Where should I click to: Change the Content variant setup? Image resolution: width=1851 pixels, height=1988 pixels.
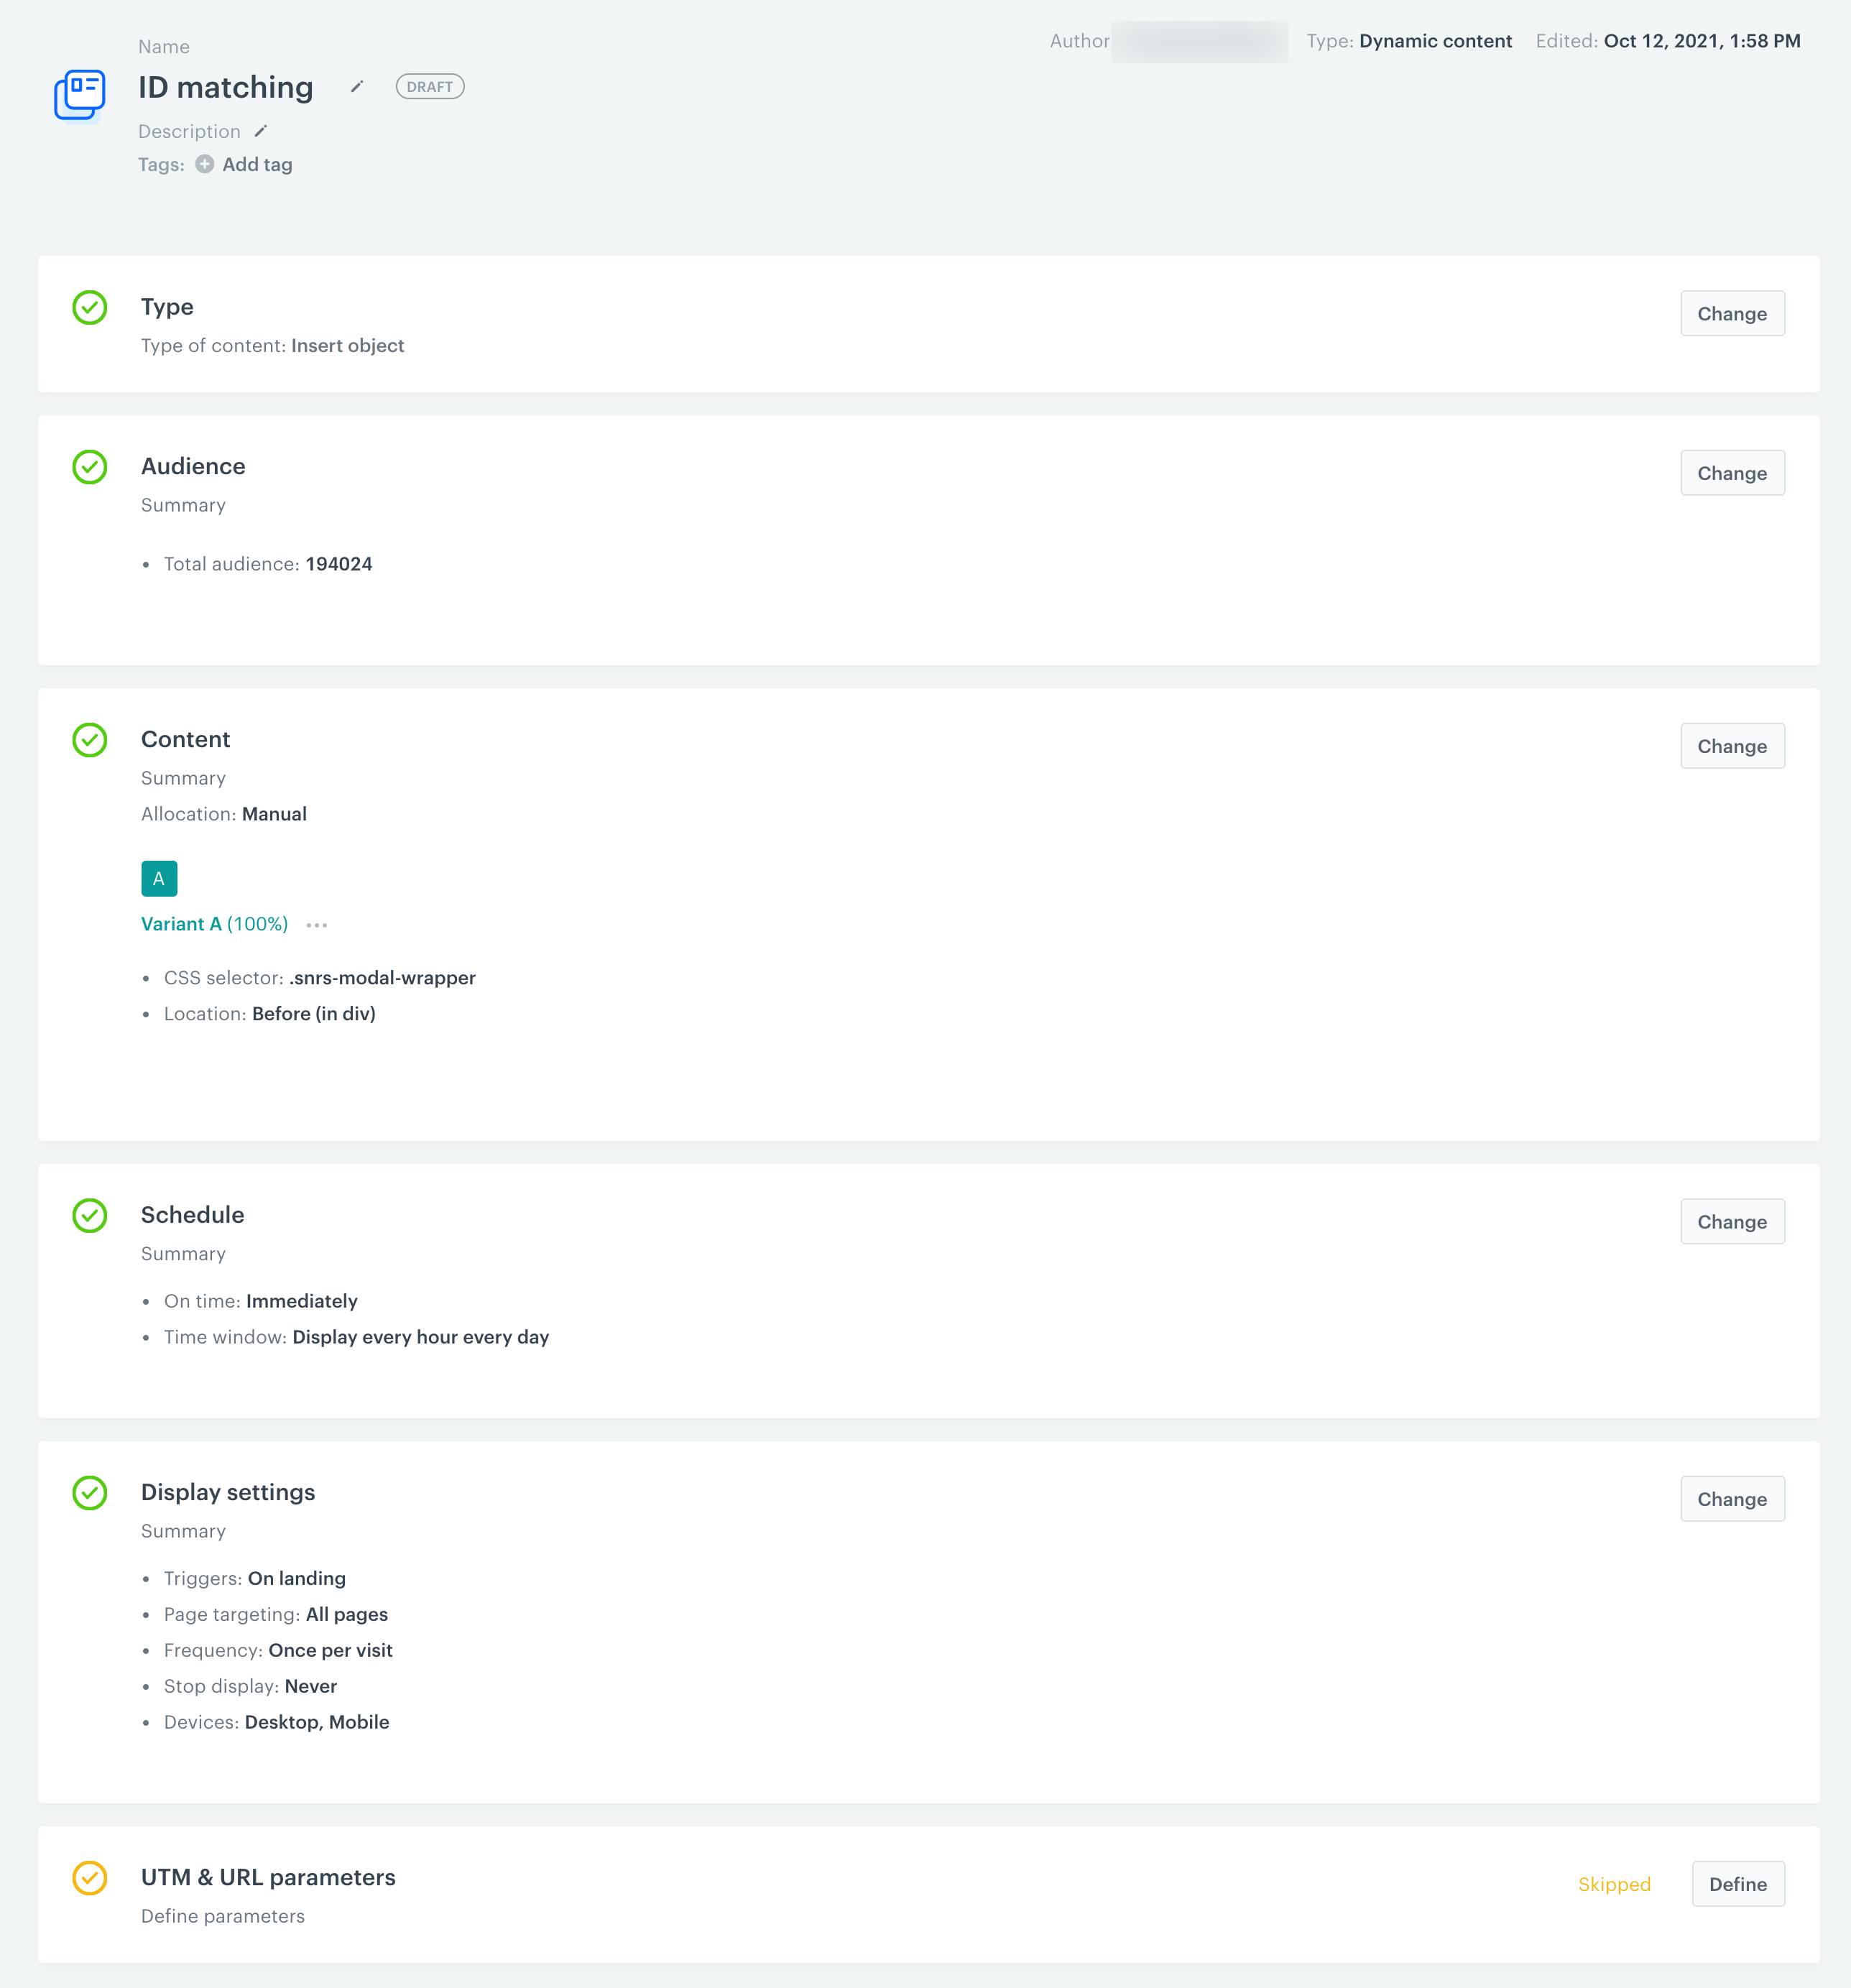[1732, 745]
